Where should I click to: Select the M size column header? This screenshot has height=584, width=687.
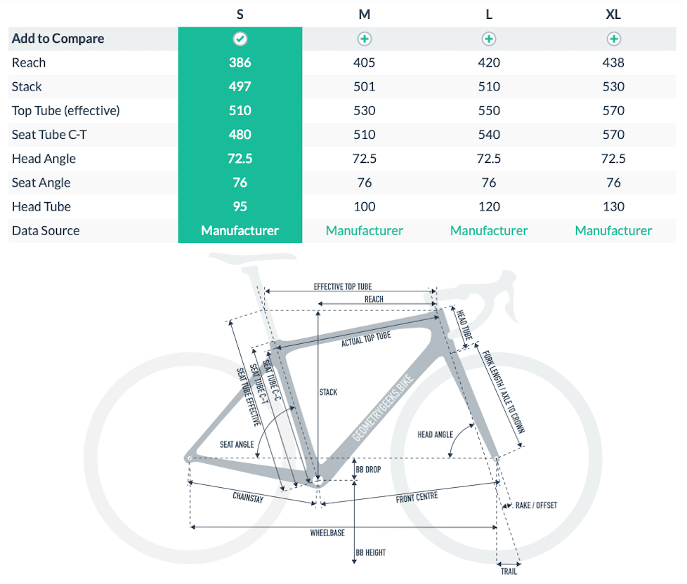365,14
